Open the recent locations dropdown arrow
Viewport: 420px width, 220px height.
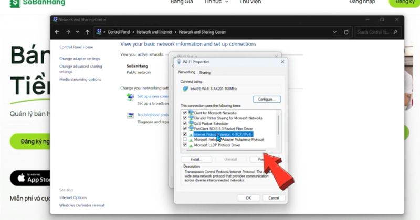pyautogui.click(x=78, y=32)
